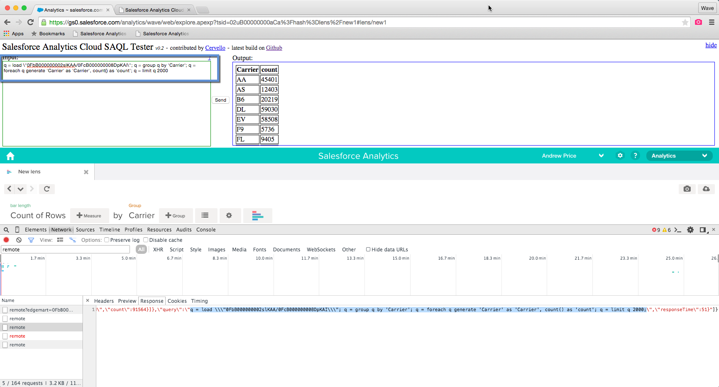Focus the network filter field containing remote

click(x=66, y=249)
